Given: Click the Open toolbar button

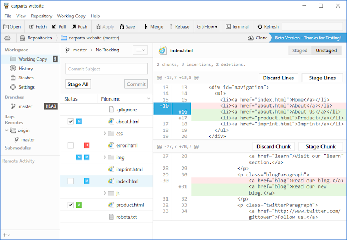Looking at the screenshot, I should (12, 26).
